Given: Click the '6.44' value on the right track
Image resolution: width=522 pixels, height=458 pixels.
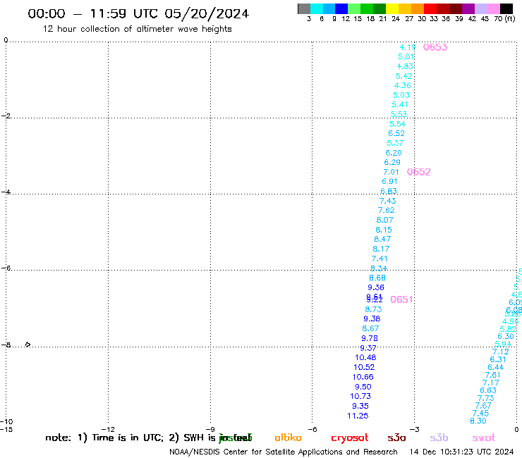Looking at the screenshot, I should 496,367.
